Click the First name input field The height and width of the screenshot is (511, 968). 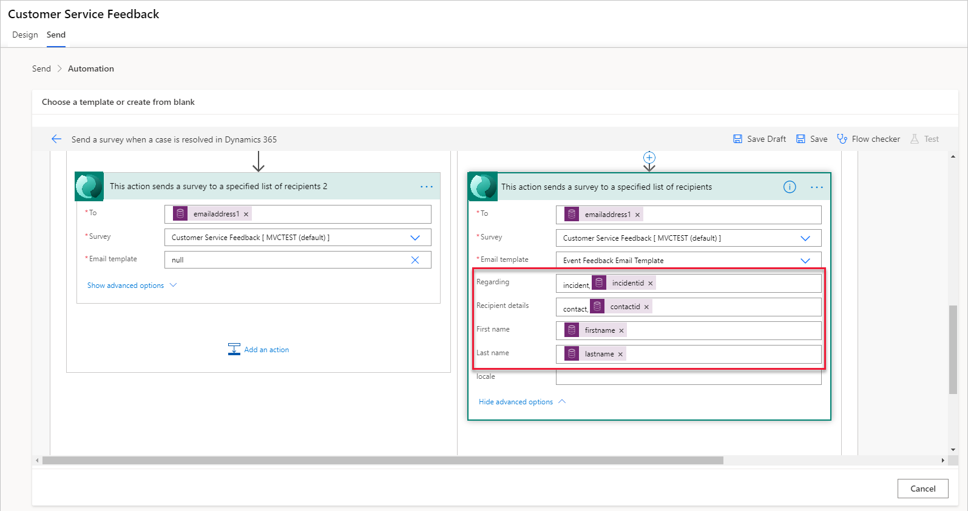point(688,330)
